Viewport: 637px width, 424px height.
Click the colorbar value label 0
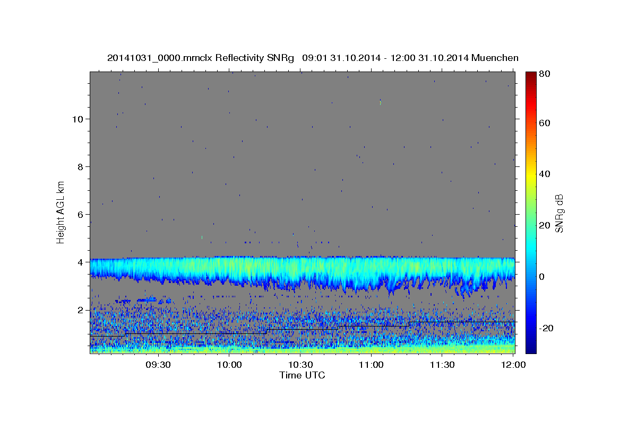point(542,277)
